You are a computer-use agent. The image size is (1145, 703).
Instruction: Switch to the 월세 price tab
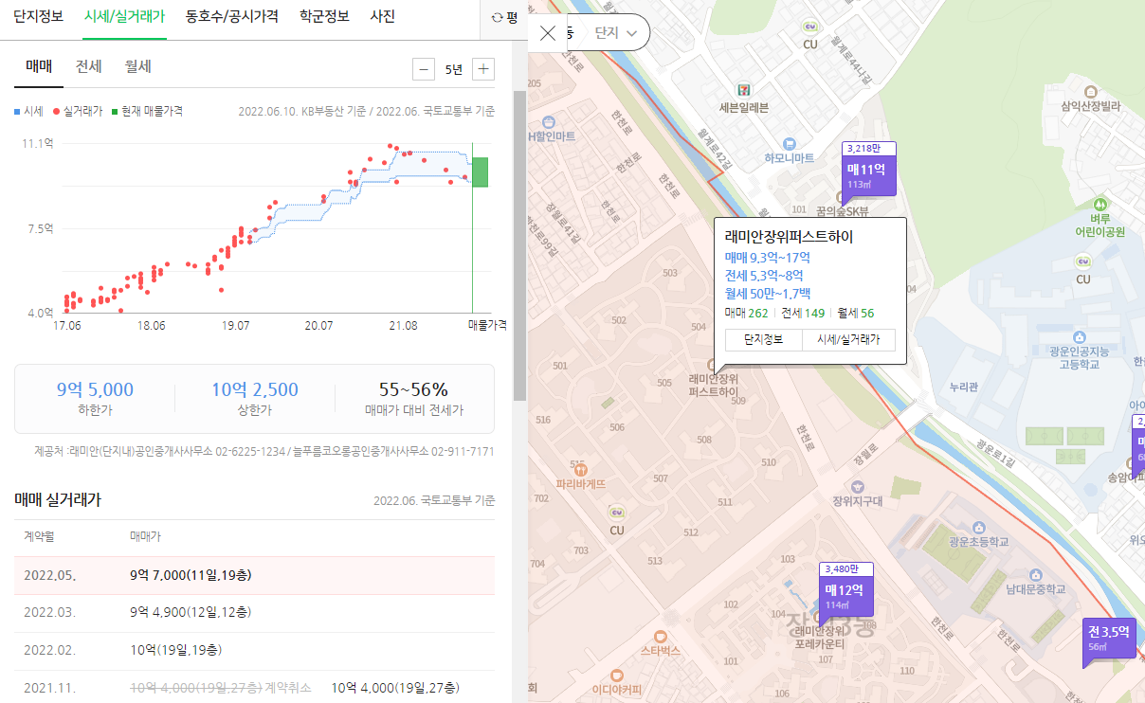(x=138, y=66)
